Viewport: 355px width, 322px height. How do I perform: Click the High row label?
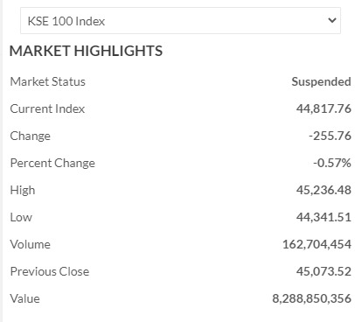click(23, 191)
